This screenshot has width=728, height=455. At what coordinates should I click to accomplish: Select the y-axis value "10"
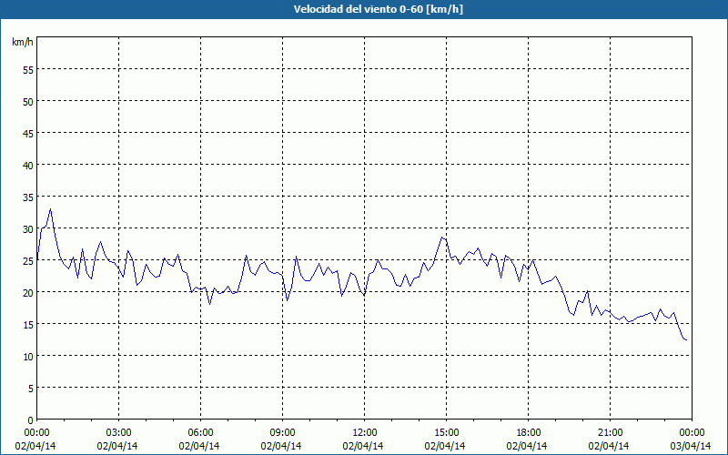(x=28, y=356)
